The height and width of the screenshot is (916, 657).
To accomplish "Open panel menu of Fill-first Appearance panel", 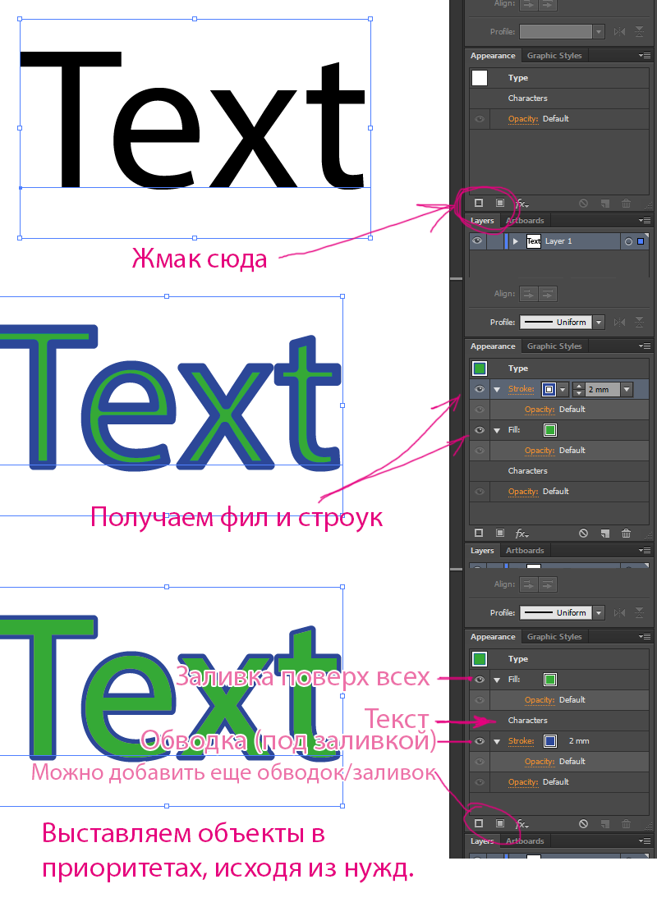I will coord(645,636).
